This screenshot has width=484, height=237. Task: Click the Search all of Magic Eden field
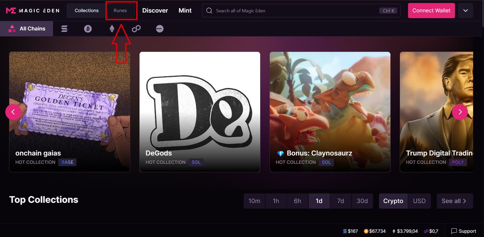point(301,10)
